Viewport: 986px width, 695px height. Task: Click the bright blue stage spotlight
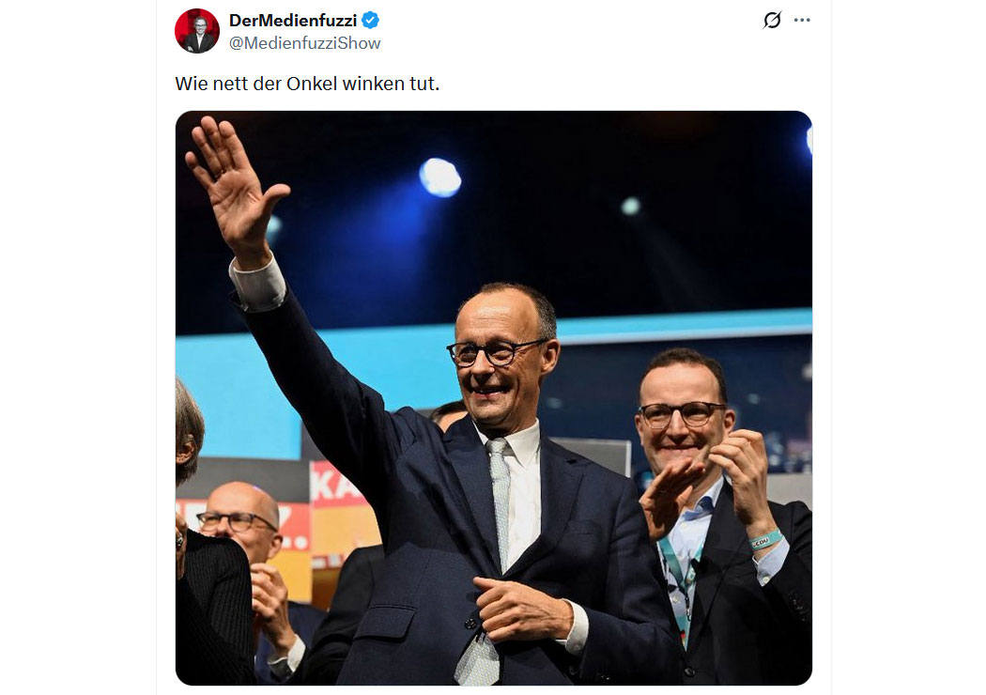click(440, 178)
